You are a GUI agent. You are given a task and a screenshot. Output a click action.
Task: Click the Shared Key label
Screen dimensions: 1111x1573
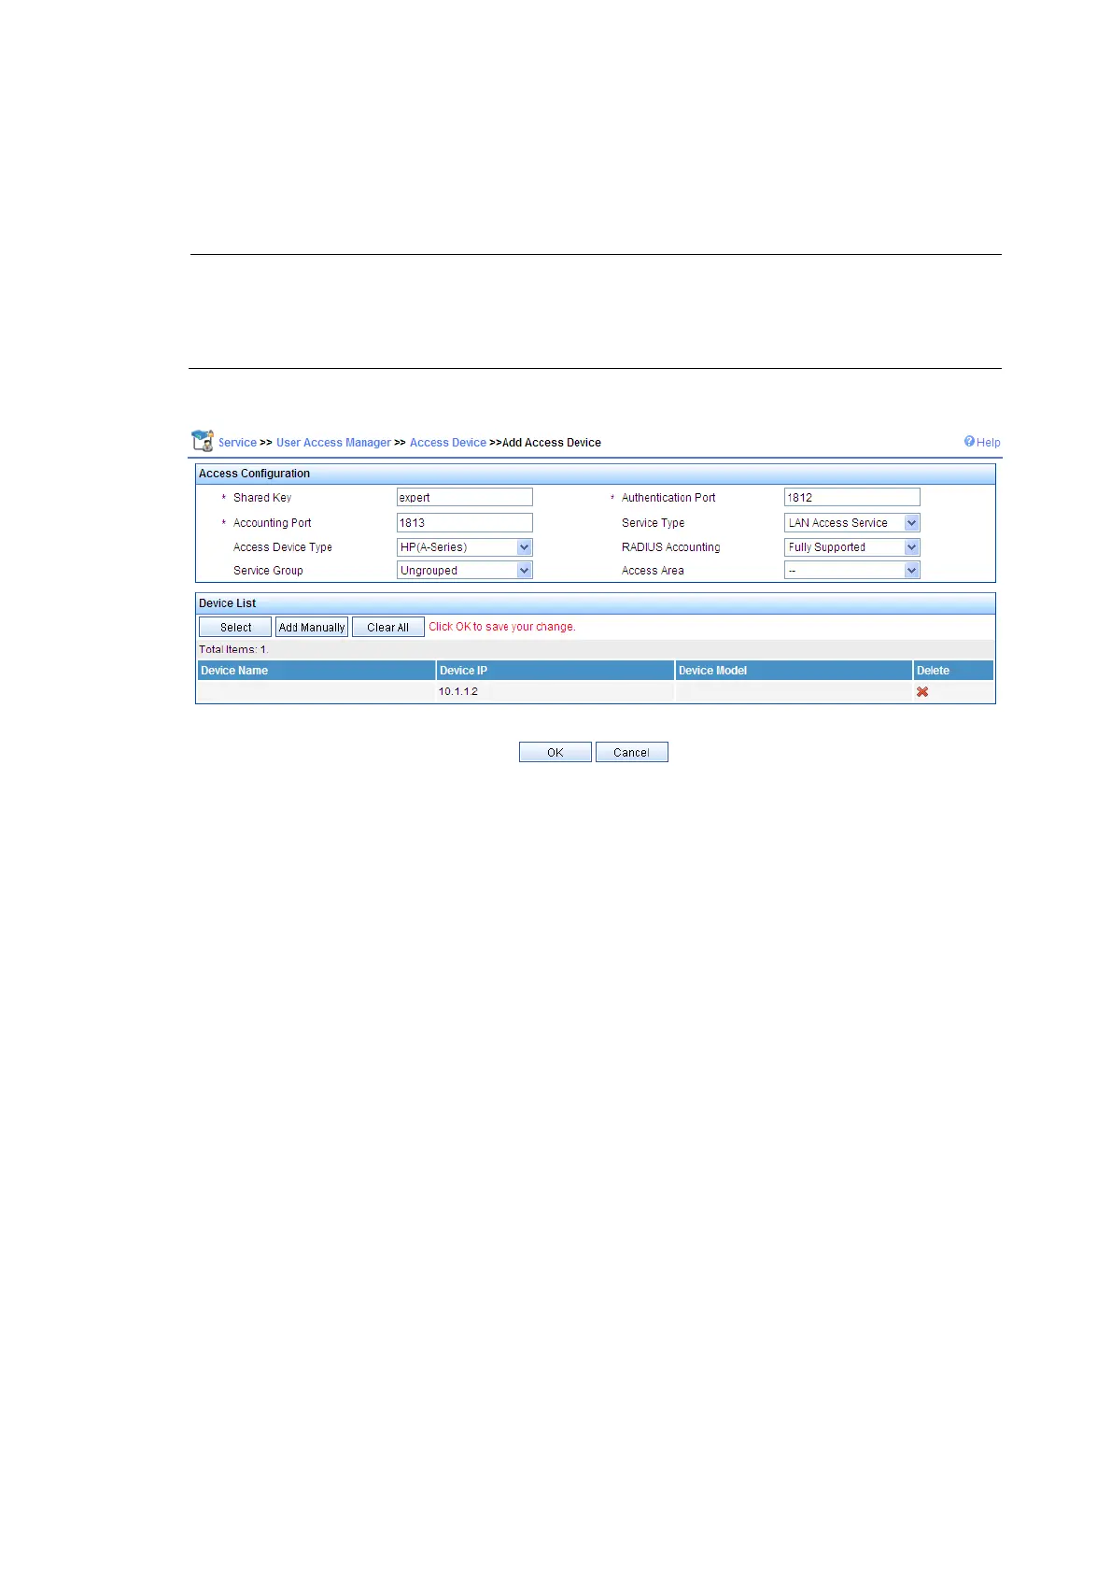[262, 498]
